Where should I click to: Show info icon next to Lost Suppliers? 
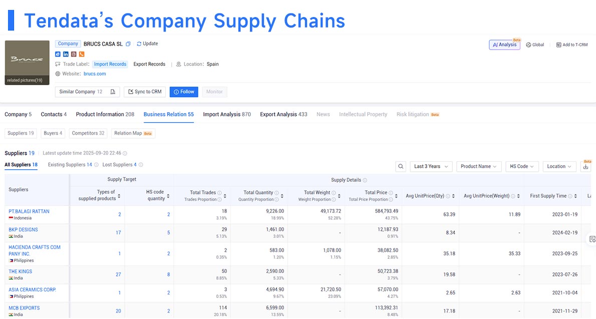pos(141,165)
